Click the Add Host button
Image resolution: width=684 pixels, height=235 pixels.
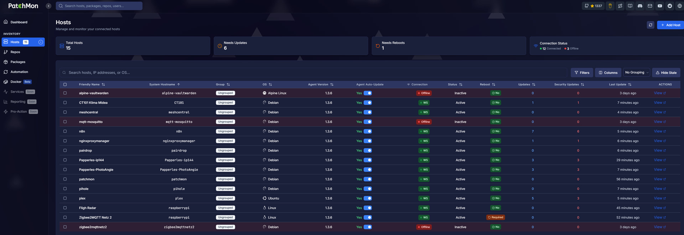point(670,25)
